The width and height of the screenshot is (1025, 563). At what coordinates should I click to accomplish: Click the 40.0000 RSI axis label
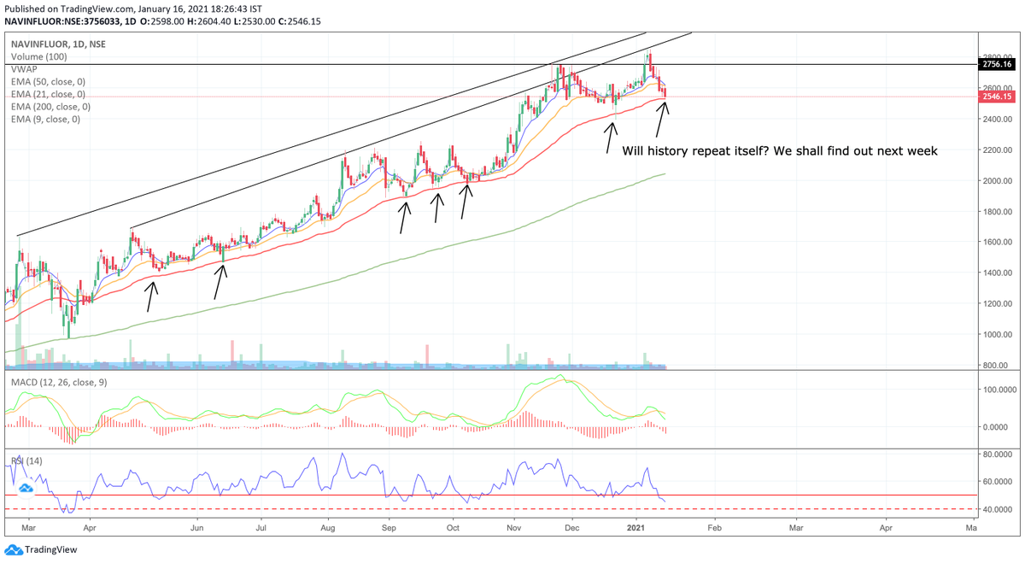[x=999, y=509]
